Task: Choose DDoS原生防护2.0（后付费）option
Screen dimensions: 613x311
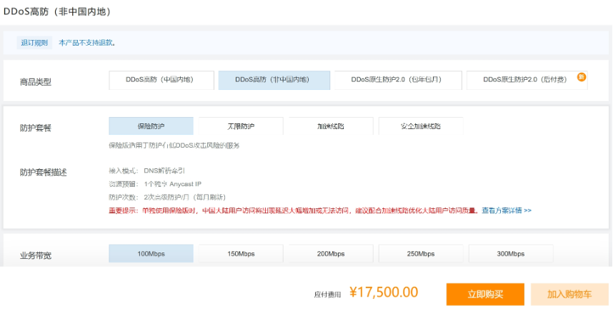Action: pos(527,80)
